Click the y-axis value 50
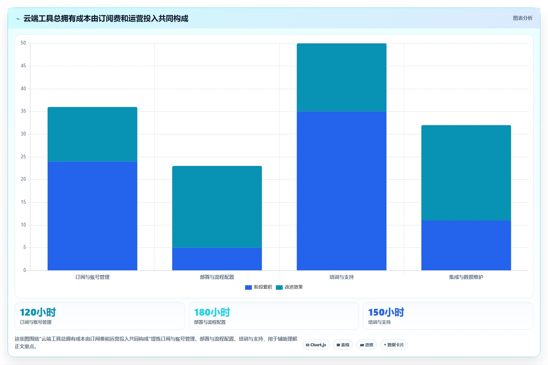This screenshot has height=365, width=548. tap(23, 43)
